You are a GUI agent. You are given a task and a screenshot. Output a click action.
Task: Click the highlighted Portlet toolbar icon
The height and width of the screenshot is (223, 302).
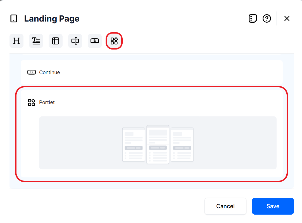[x=114, y=41]
